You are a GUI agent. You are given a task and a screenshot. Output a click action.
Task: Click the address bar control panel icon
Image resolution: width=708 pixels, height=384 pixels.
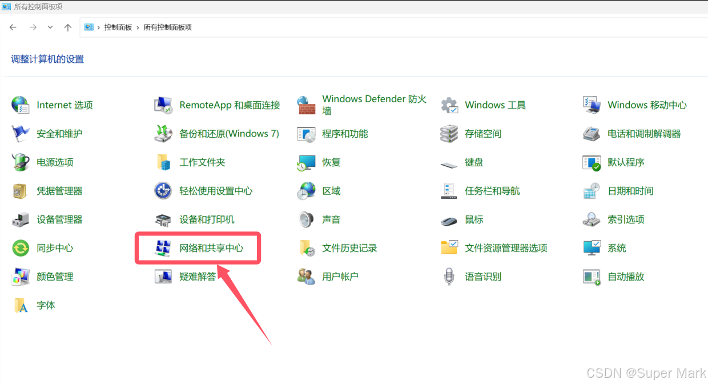(x=88, y=27)
